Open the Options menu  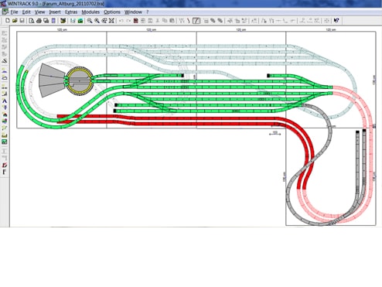pyautogui.click(x=112, y=12)
